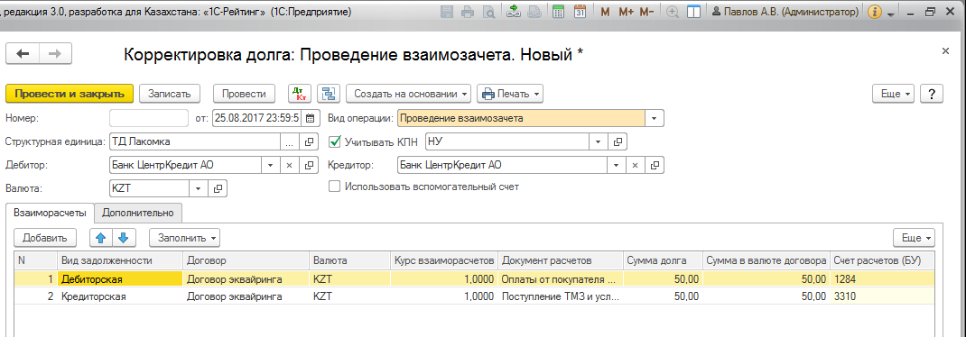Go back with the left arrow
This screenshot has height=337, width=966.
click(23, 53)
